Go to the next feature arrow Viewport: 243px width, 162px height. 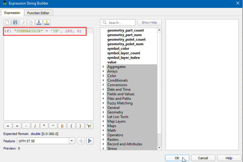(89, 141)
